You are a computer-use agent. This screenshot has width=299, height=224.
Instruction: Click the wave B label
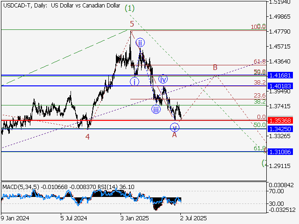pyautogui.click(x=215, y=67)
